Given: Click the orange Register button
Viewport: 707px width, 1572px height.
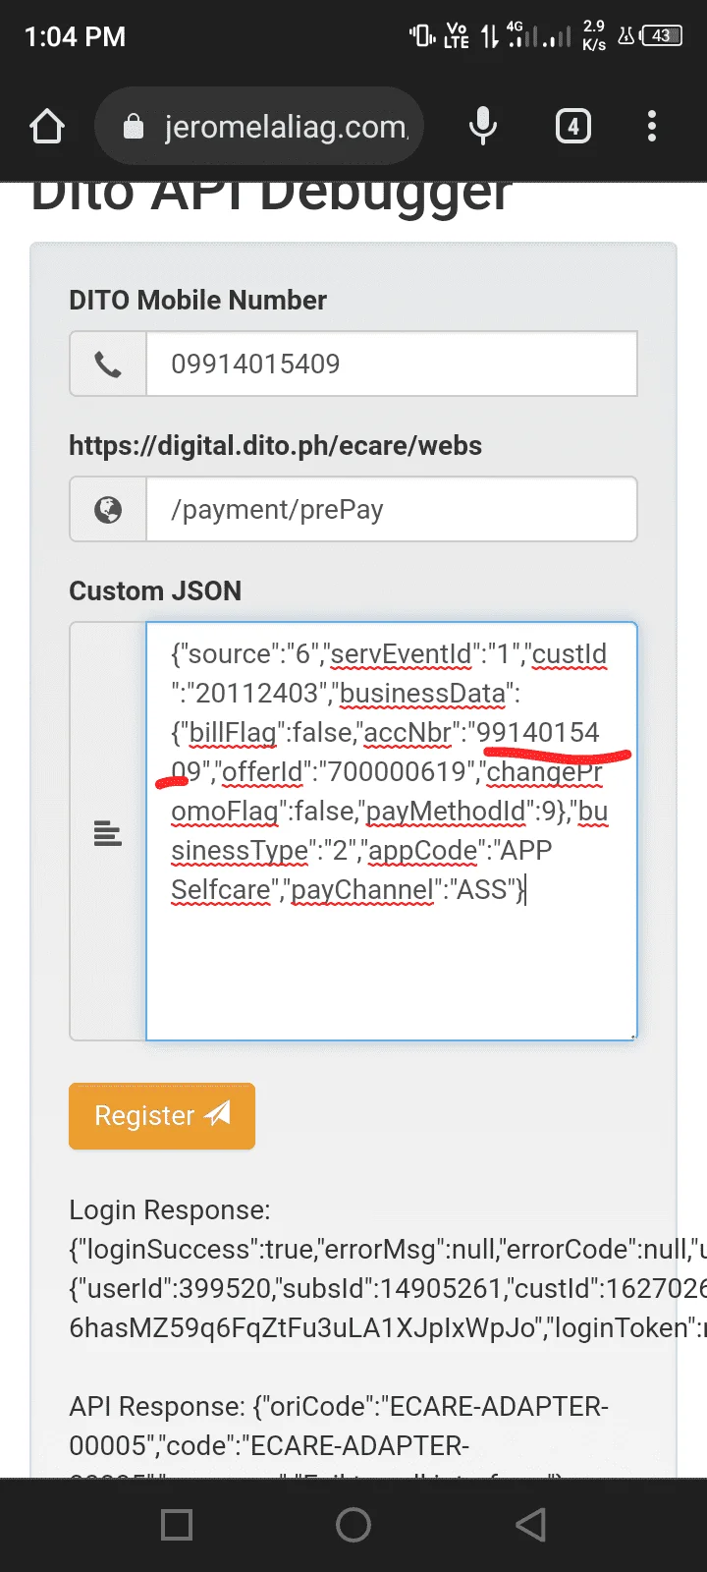Looking at the screenshot, I should [162, 1116].
